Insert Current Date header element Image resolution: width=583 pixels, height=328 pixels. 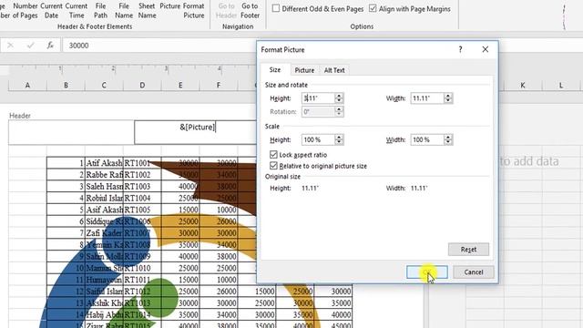coord(51,11)
